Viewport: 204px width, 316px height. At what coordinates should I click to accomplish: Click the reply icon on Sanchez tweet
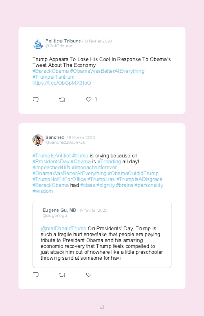[x=36, y=275]
